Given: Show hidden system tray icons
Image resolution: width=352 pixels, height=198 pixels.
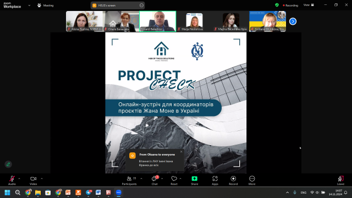Looking at the screenshot, I should point(287,193).
